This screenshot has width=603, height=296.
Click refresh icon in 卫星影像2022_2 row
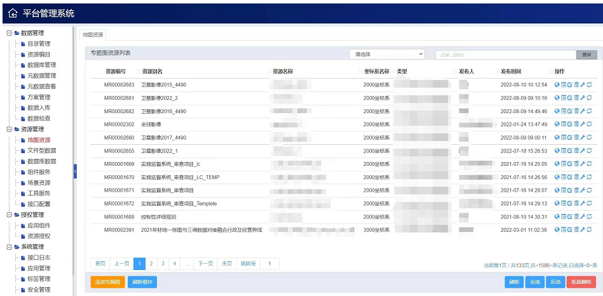point(589,98)
